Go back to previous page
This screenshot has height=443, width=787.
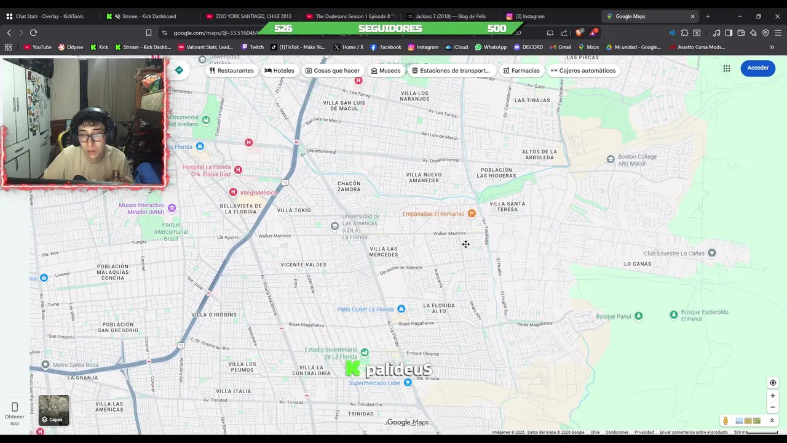[9, 33]
